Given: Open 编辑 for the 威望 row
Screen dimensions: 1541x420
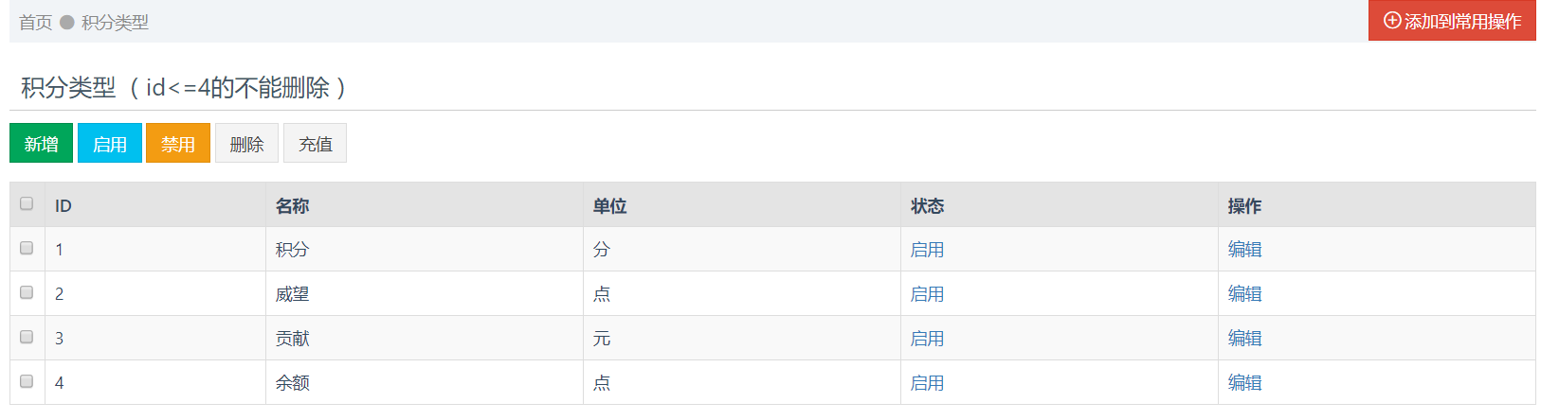Looking at the screenshot, I should click(1244, 293).
